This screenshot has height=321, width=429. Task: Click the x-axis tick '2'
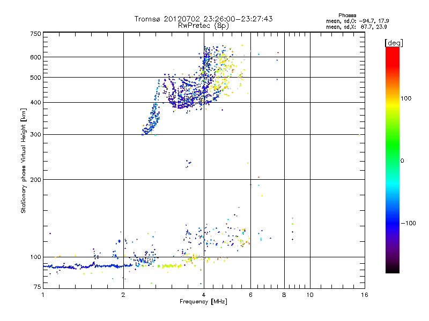[x=123, y=295]
